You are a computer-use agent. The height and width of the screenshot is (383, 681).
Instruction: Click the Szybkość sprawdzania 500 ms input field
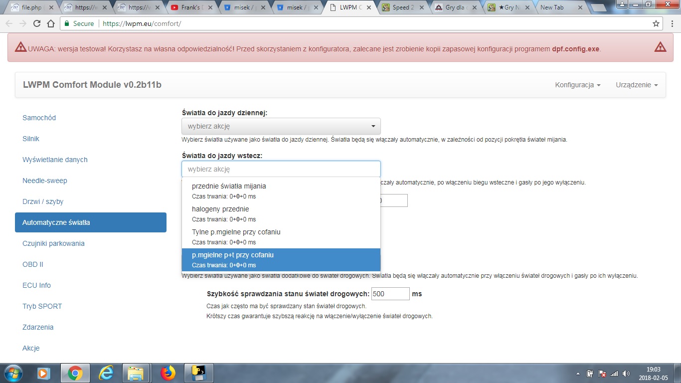390,294
